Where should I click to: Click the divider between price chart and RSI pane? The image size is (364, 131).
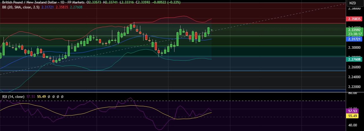174,93
